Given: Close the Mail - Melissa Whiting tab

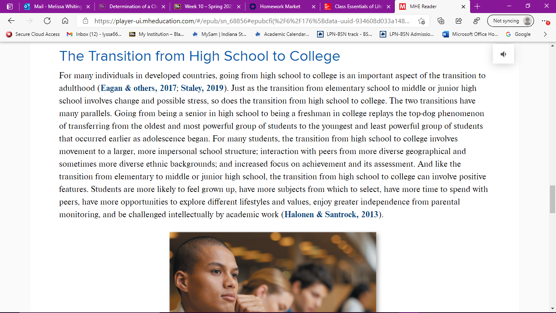Looking at the screenshot, I should 88,7.
